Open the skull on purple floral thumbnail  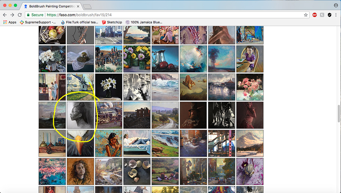(x=250, y=171)
